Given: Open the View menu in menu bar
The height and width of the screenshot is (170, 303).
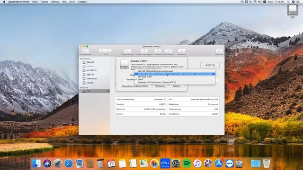Looking at the screenshot, I should [x=64, y=2].
